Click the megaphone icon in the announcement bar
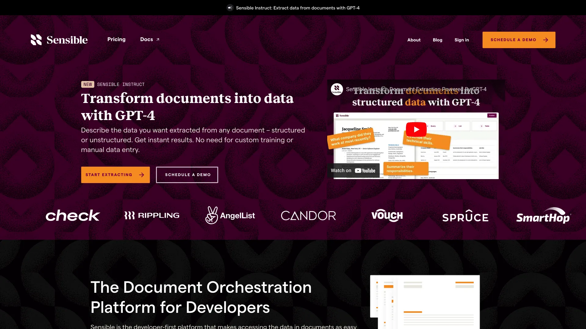The image size is (586, 329). (x=230, y=8)
